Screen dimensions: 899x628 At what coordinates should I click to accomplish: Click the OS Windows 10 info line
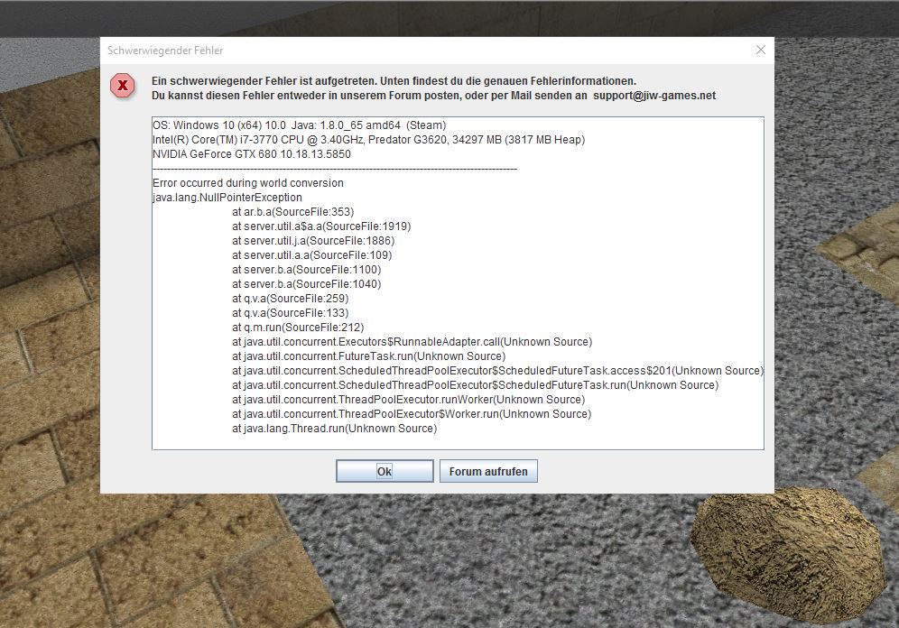[299, 125]
